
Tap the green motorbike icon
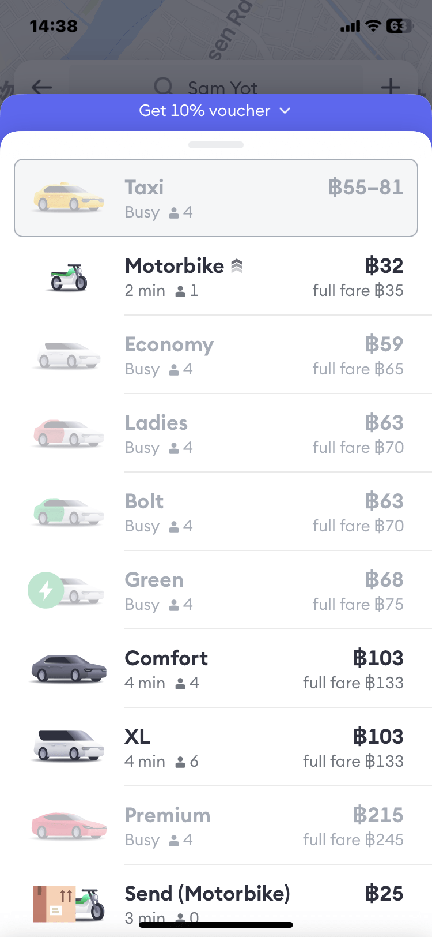(x=69, y=278)
